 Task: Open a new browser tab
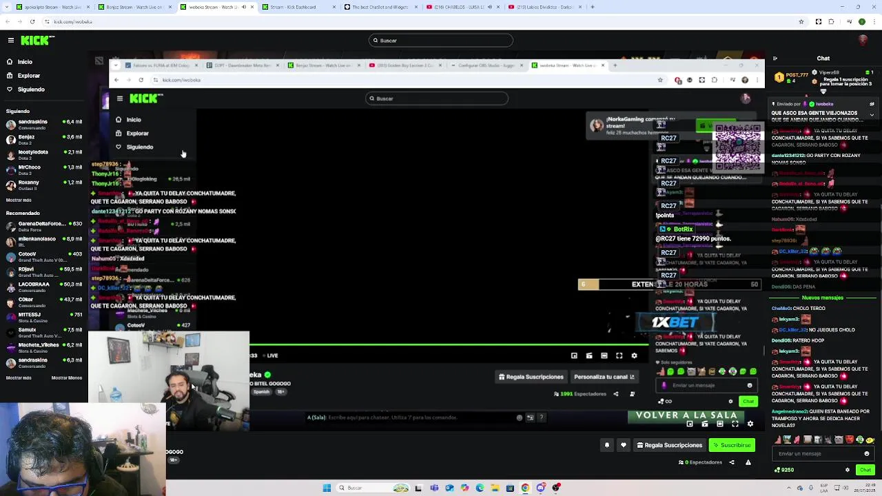(x=592, y=7)
